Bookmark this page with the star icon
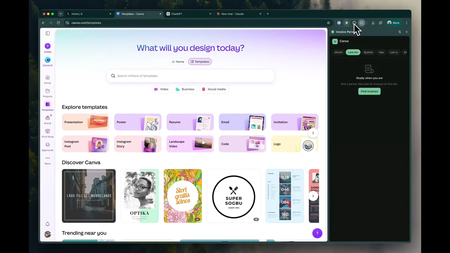The height and width of the screenshot is (253, 450). coord(328,23)
